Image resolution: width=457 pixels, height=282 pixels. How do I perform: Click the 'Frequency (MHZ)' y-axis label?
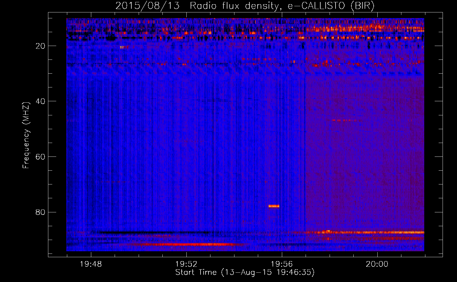26,135
